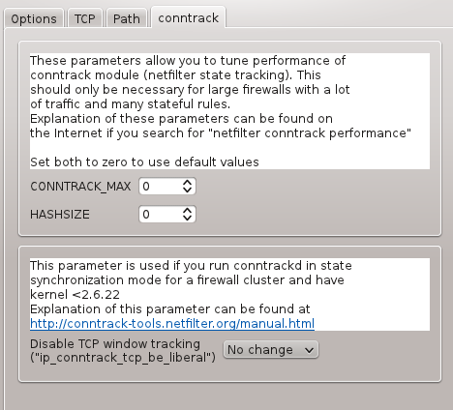Expand the No change dropdown
Viewport: 453px width, 410px height.
[x=271, y=350]
